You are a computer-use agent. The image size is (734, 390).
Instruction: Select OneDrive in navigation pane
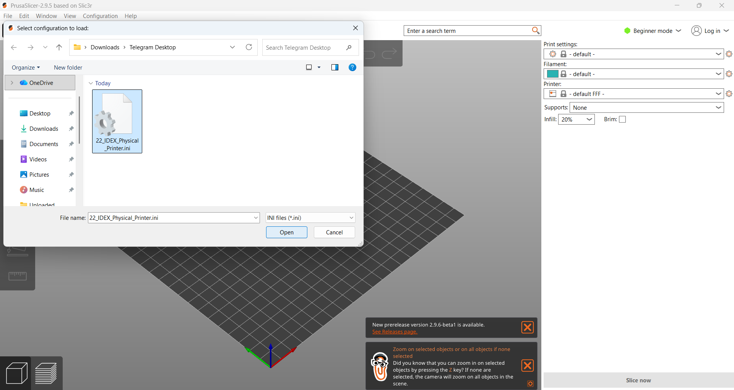(40, 83)
